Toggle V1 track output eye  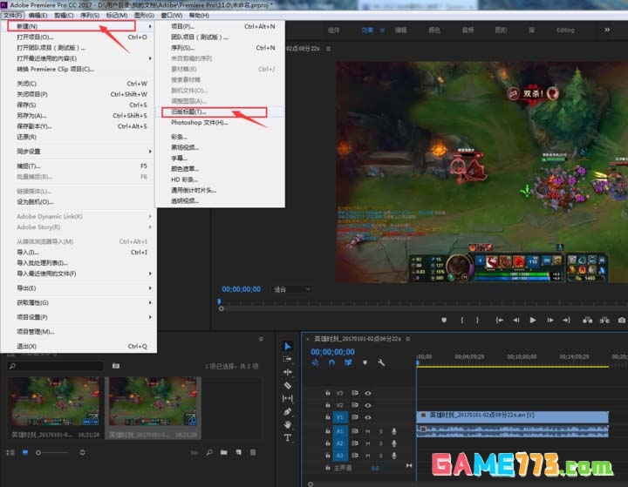(368, 417)
